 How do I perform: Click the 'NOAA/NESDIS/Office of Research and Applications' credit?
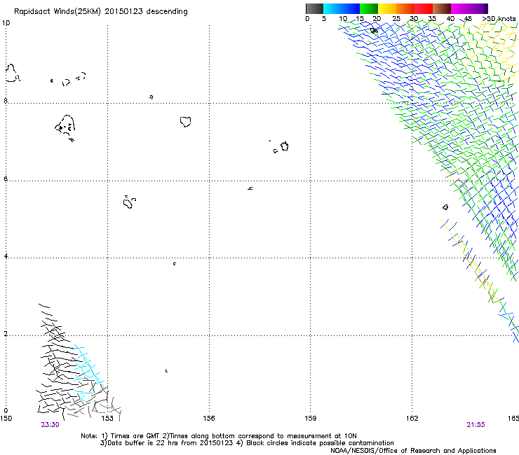pos(413,451)
